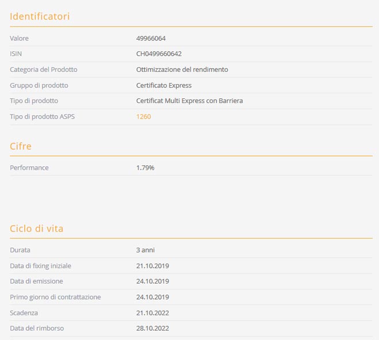This screenshot has width=379, height=340.
Task: Click the initial fixing date 21.10.2019
Action: [152, 266]
